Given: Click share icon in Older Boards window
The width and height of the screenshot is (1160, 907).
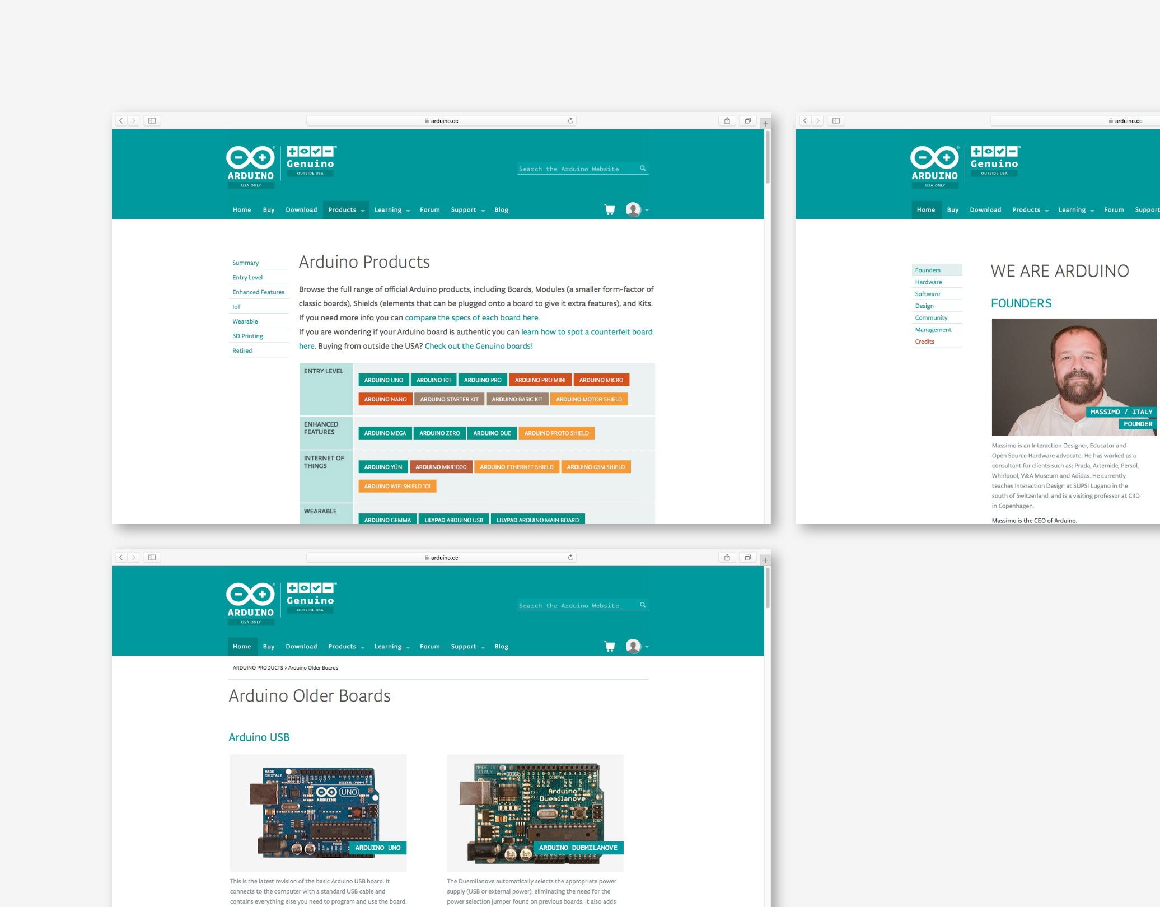Looking at the screenshot, I should [727, 557].
